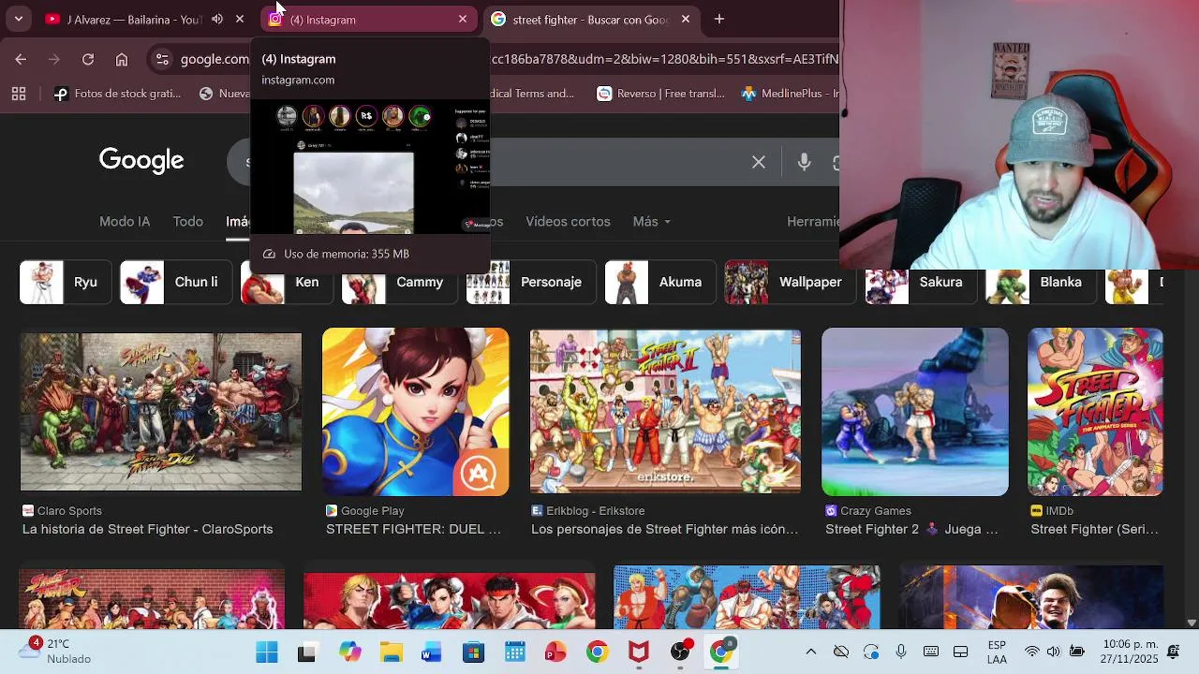Image resolution: width=1199 pixels, height=674 pixels.
Task: Open the Street Fighter Duel characters thumbnail
Action: pos(161,412)
